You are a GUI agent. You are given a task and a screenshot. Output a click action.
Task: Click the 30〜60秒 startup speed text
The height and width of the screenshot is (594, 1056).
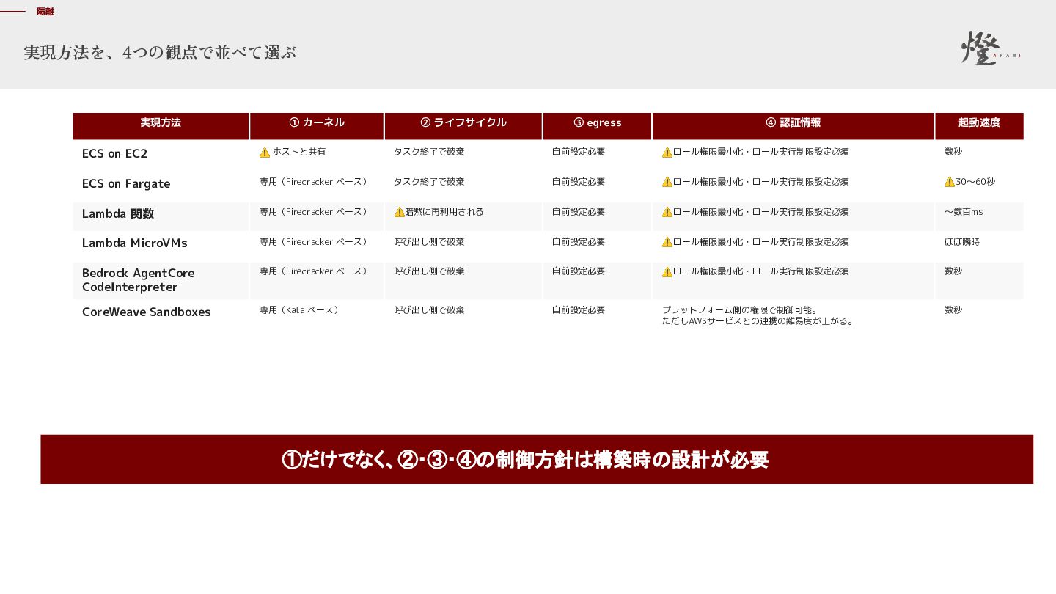[975, 182]
